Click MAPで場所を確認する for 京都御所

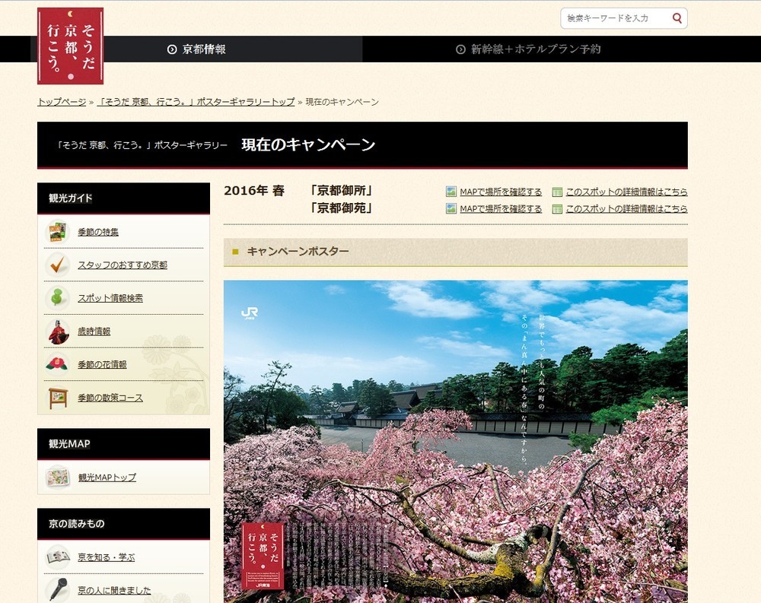point(500,192)
